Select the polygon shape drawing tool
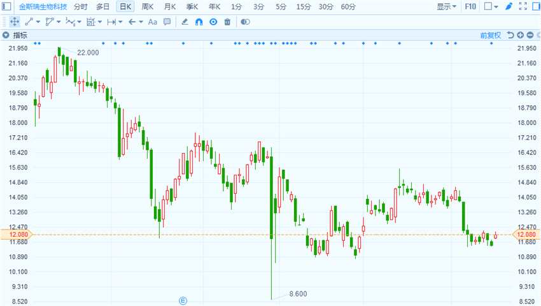The image size is (541, 306). tap(50, 22)
